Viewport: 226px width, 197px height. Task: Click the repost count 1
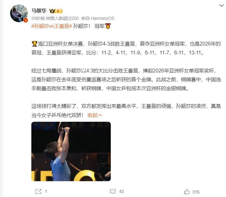click(x=46, y=191)
